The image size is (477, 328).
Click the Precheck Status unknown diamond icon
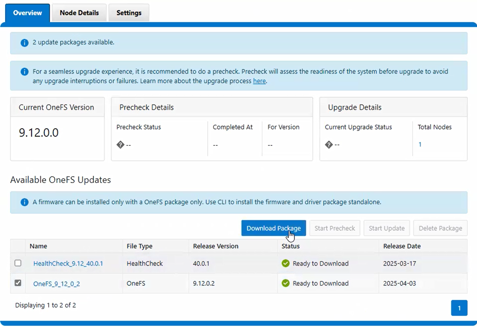click(x=120, y=145)
